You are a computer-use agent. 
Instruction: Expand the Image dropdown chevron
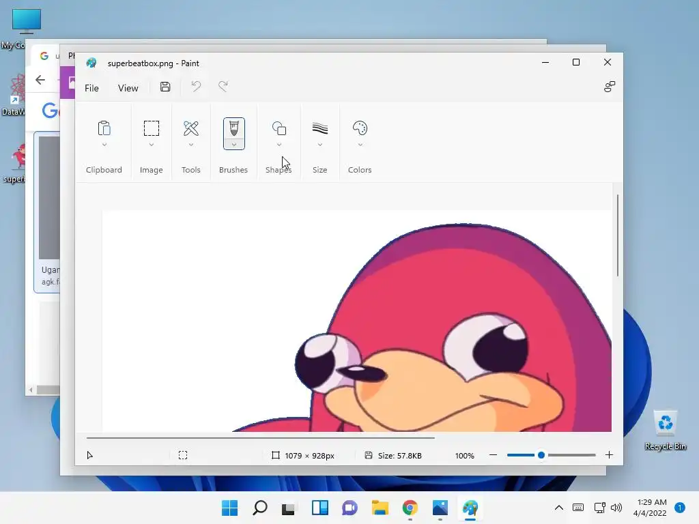(x=152, y=145)
